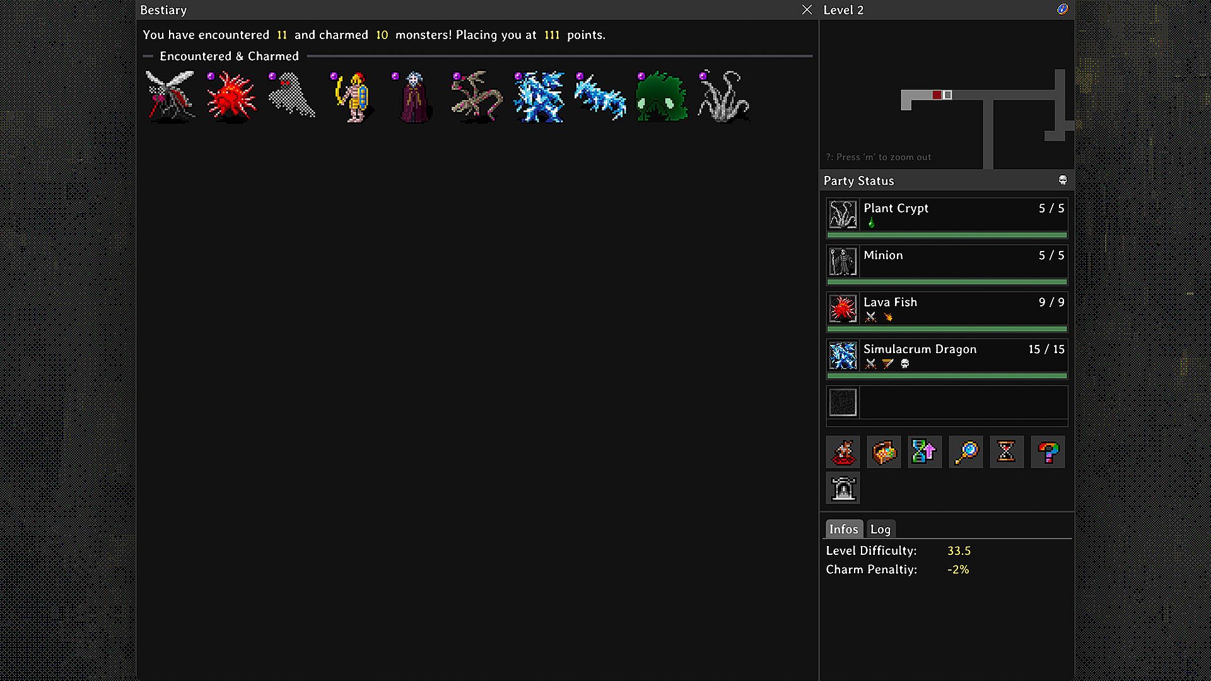Click the skull icon in Party Status header
Viewport: 1211px width, 681px height.
pyautogui.click(x=1063, y=180)
